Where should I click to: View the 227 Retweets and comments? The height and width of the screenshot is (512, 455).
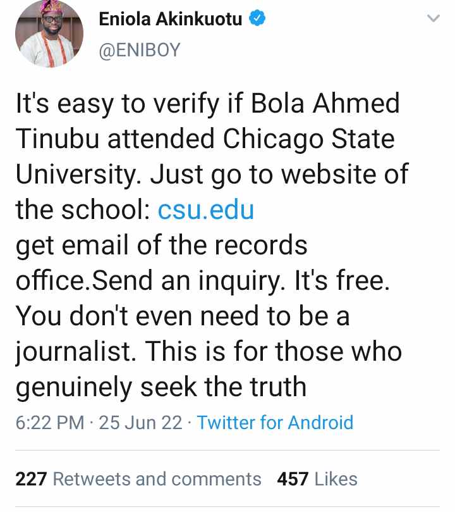pos(138,479)
